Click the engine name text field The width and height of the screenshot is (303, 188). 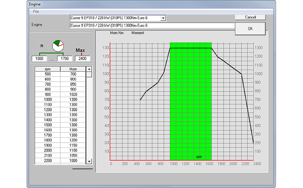coord(152,25)
